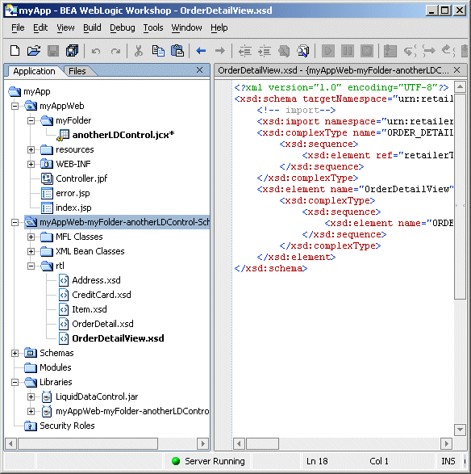The image size is (471, 474).
Task: Click the Pause debug icon
Action: [348, 51]
